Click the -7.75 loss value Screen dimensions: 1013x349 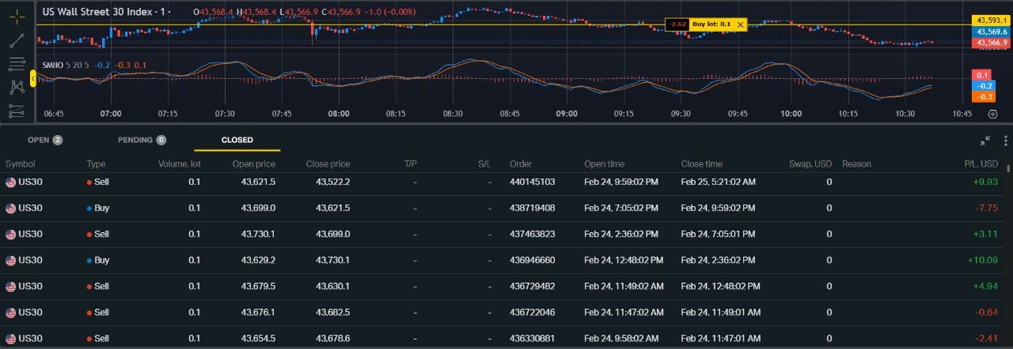(987, 208)
